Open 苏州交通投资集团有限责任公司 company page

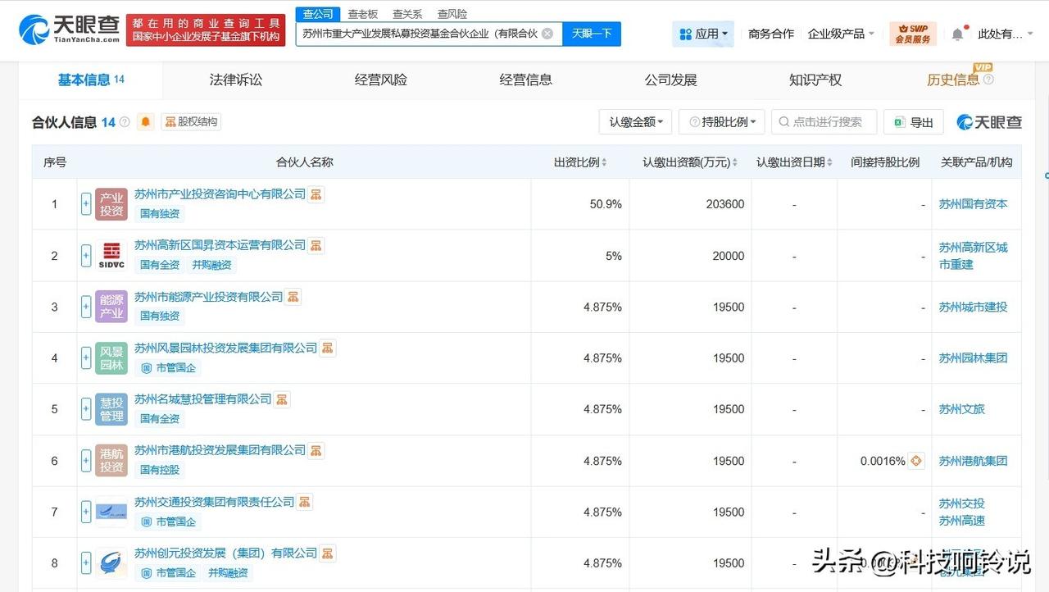[215, 502]
